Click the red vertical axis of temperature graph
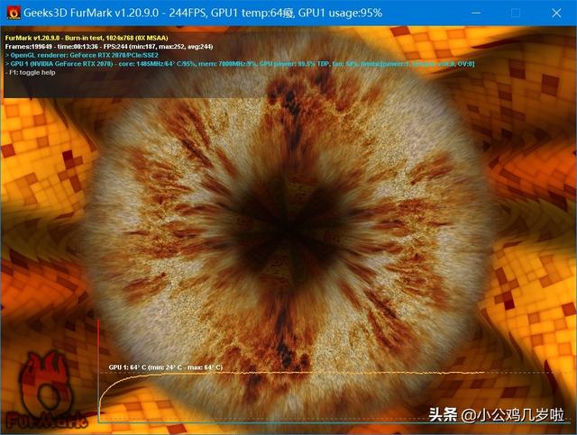Screen dimensions: 577x435 98,360
